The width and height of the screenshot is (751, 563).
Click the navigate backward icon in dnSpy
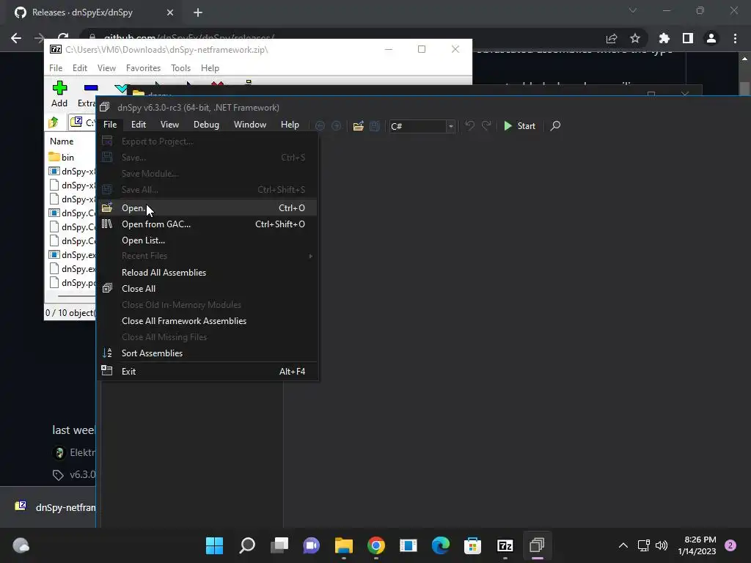click(x=320, y=126)
